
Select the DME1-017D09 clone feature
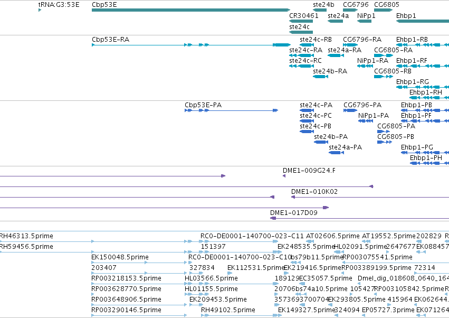359,219
